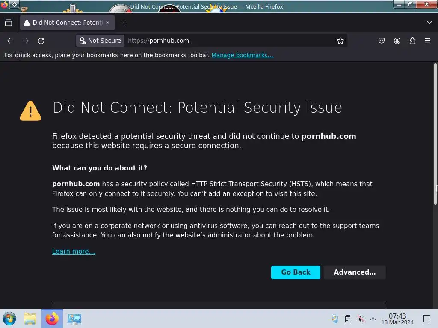Open the system settings taskbar icon
438x328 pixels.
(x=74, y=319)
